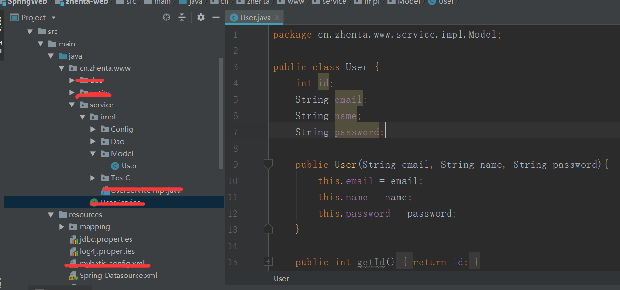This screenshot has width=620, height=290.
Task: Collapse the service package arrow
Action: click(x=72, y=105)
